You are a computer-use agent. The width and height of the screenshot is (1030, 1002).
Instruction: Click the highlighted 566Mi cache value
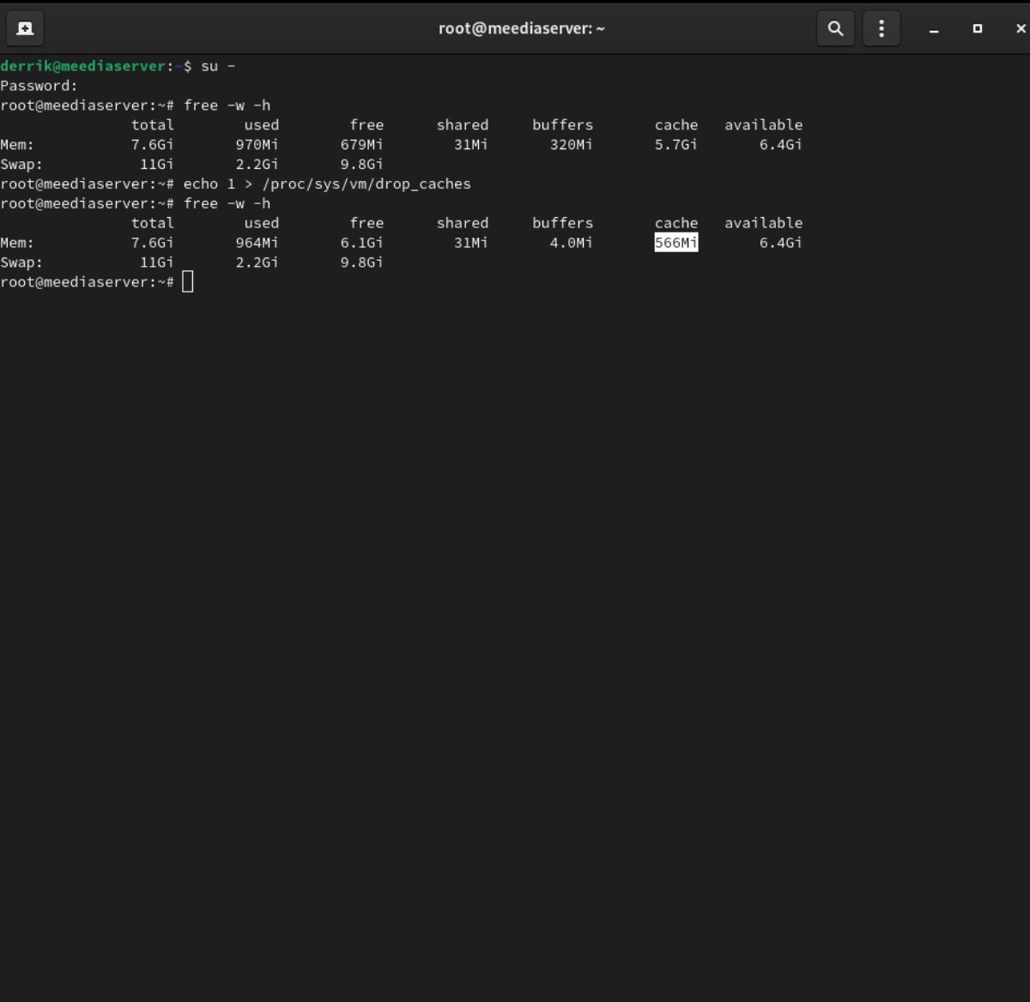[676, 243]
